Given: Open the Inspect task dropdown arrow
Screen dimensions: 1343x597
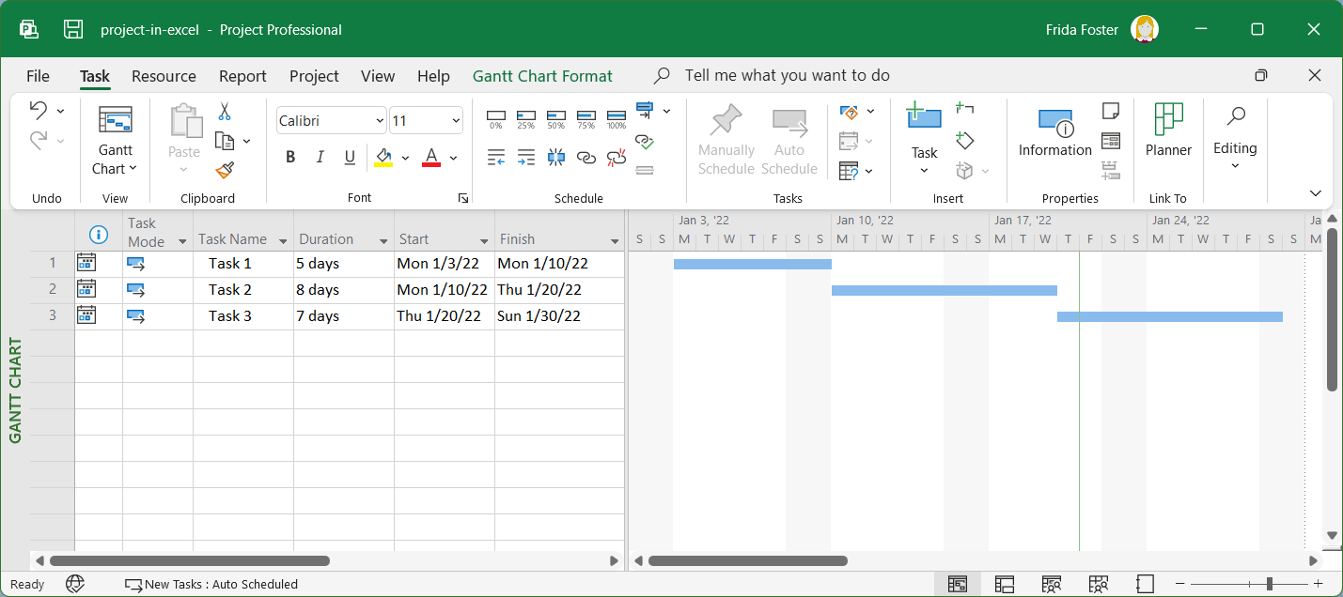Looking at the screenshot, I should (x=870, y=112).
